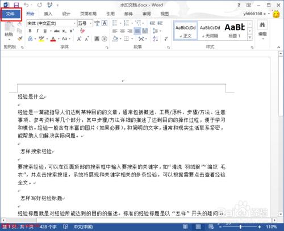284x231 pixels.
Task: Toggle superscript formatting
Action: (72, 31)
